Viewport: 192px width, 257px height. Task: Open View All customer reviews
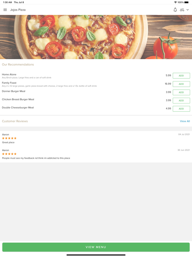pos(185,121)
